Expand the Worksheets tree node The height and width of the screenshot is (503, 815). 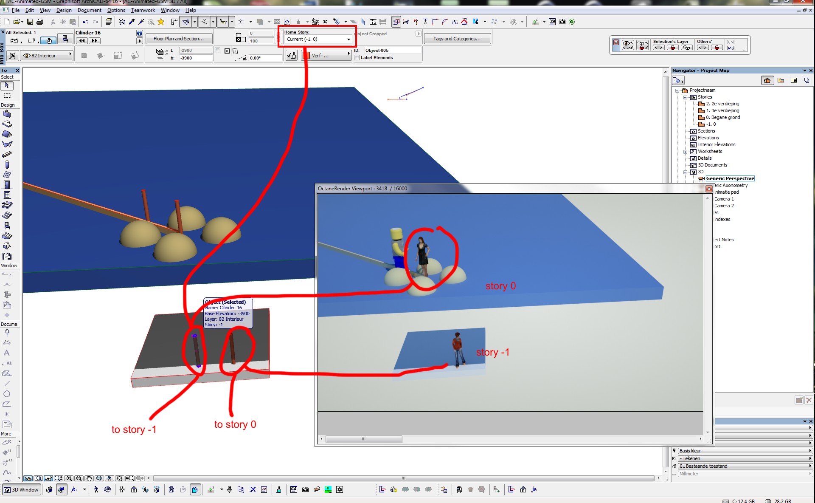click(x=685, y=152)
